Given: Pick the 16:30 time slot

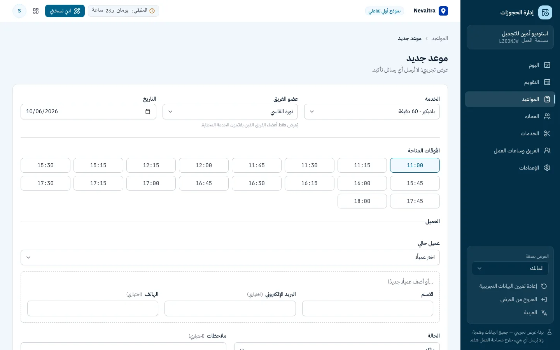Looking at the screenshot, I should coord(257,183).
